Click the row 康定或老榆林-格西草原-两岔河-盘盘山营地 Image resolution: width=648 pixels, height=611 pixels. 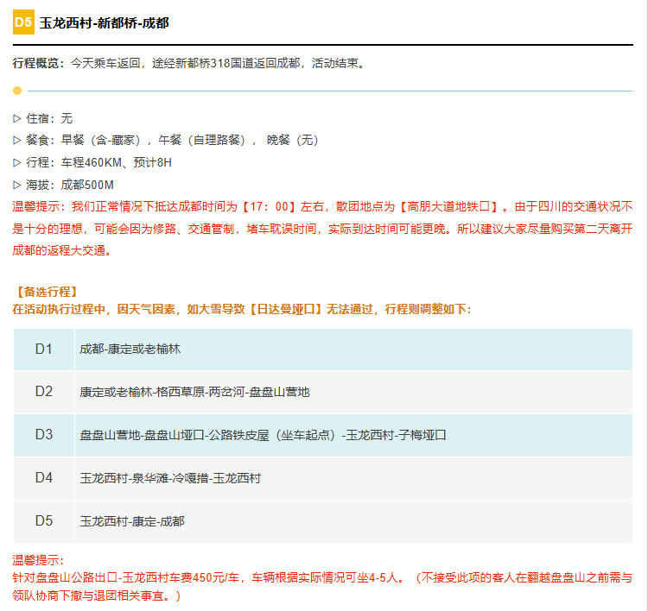(353, 392)
